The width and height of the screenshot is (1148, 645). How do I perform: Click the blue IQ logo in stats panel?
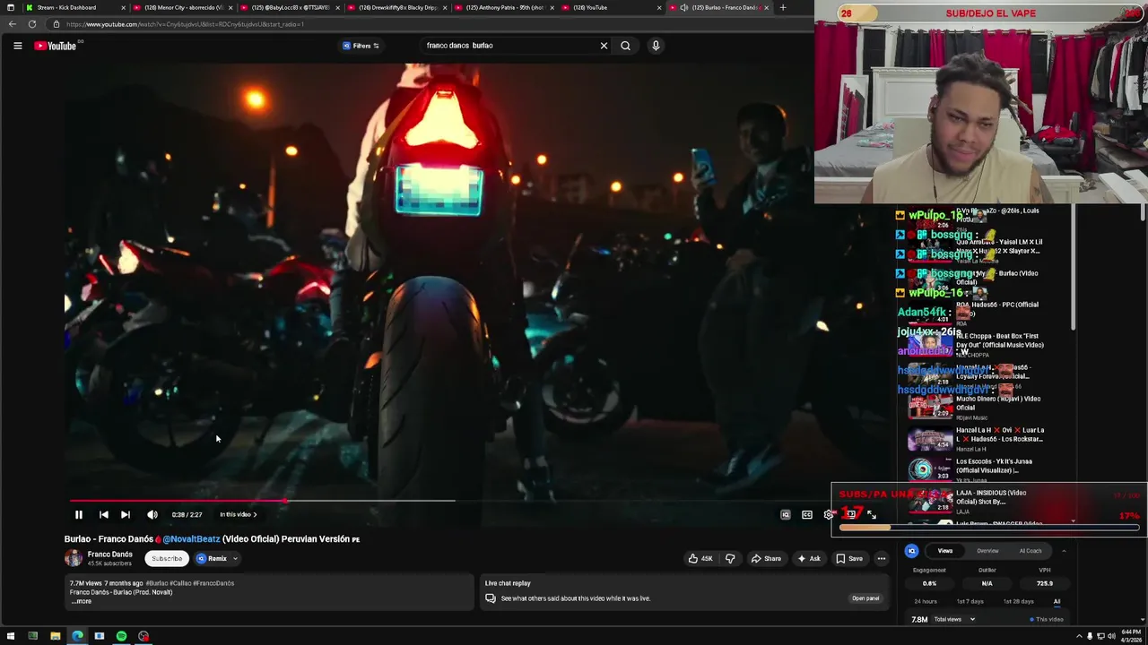pos(911,551)
